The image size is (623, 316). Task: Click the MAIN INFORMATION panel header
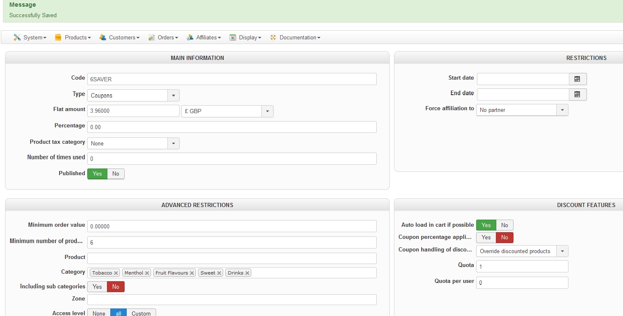[197, 58]
